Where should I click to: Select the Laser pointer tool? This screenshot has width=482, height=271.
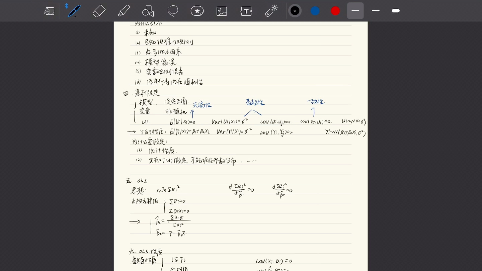pos(271,11)
